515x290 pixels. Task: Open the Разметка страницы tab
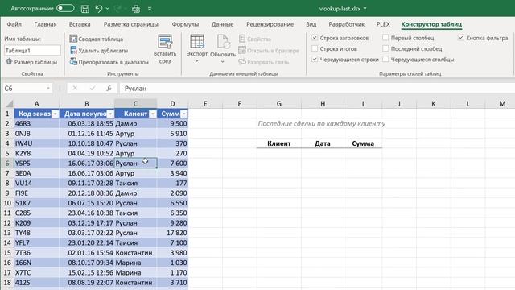[x=130, y=24]
